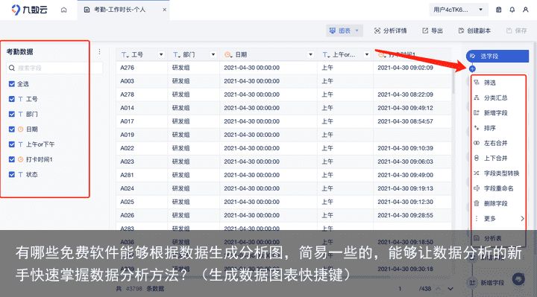Open the 日期 column dropdown arrow

click(310, 54)
